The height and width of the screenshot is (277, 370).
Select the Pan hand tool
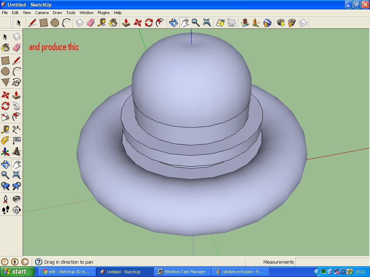16,164
